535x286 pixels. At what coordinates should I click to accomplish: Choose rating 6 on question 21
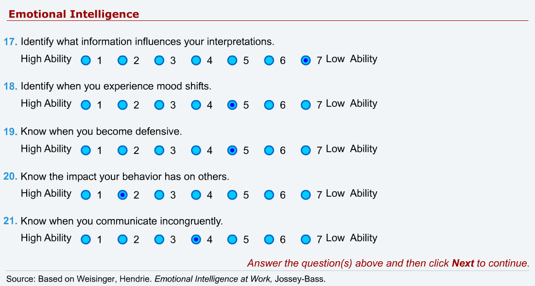(x=269, y=239)
